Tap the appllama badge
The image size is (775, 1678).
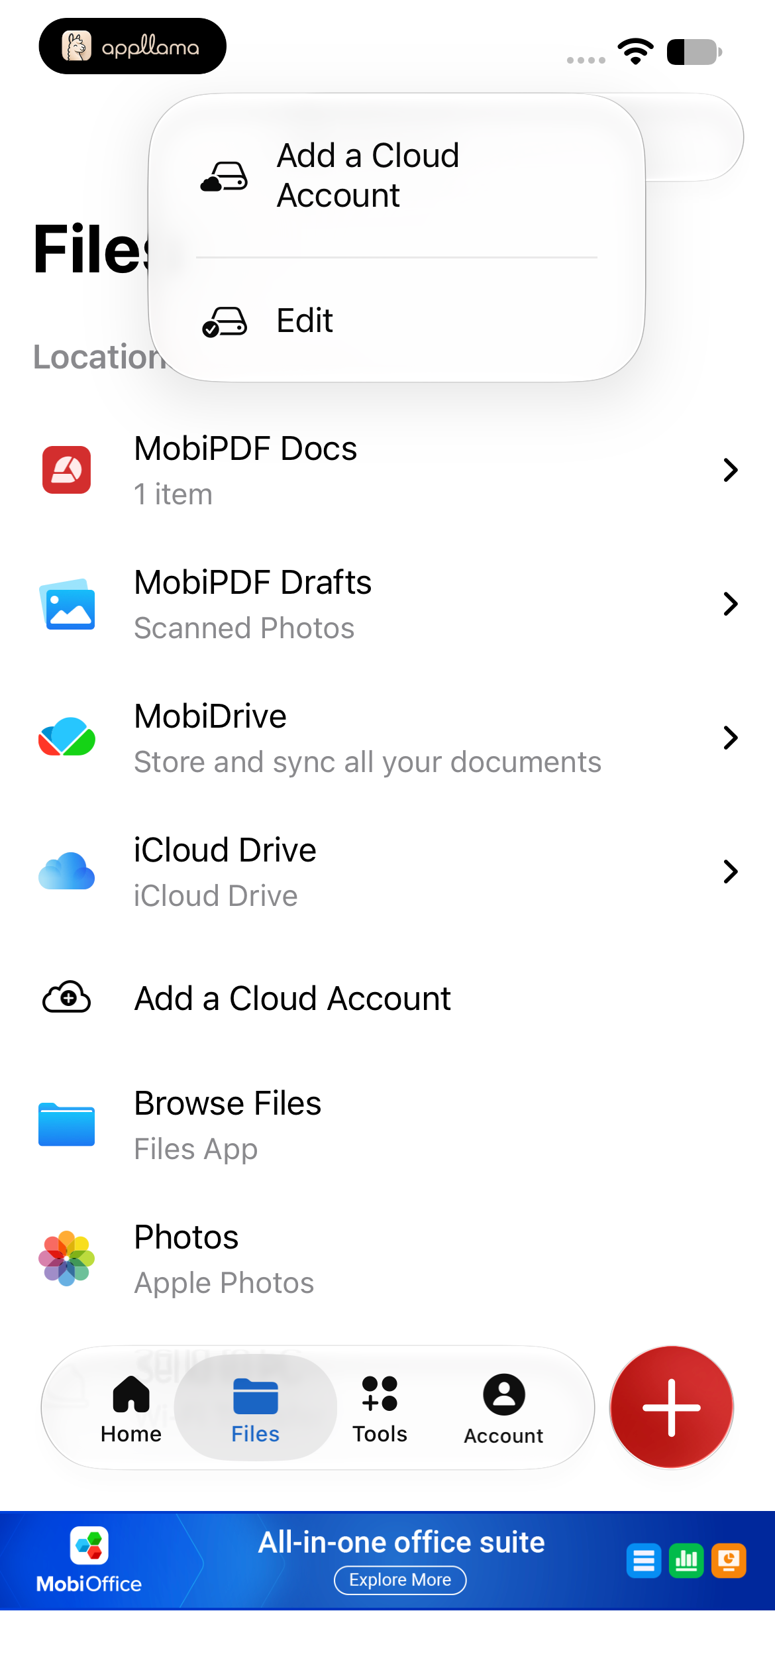tap(132, 46)
